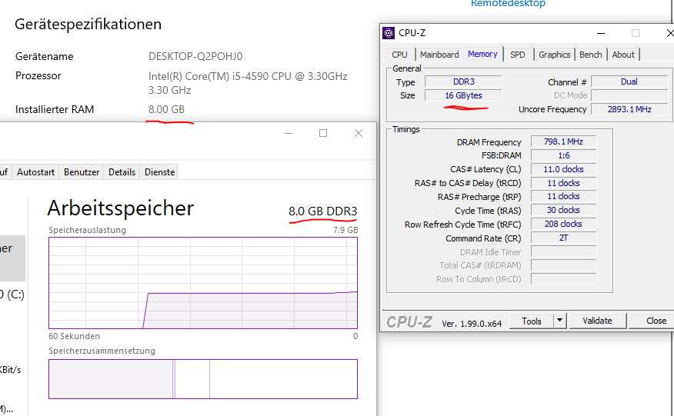Viewport: 674px width, 416px height.
Task: Expand the Tools dropdown arrow
Action: [x=559, y=321]
